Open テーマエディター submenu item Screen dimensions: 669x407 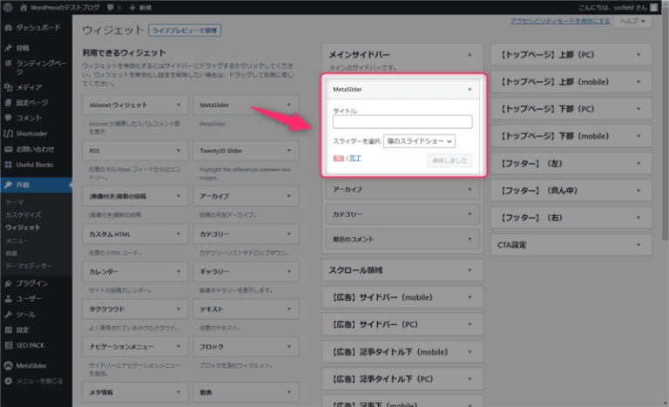pyautogui.click(x=29, y=265)
